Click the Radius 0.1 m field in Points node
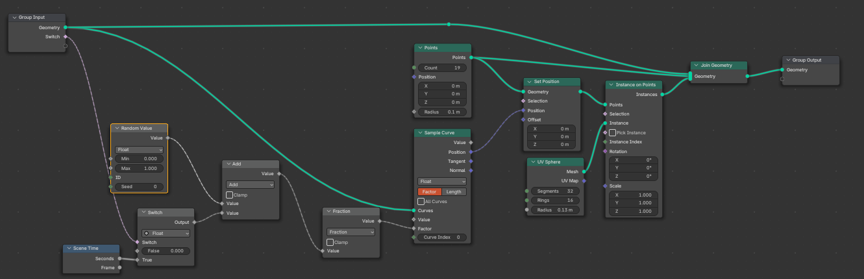The width and height of the screenshot is (864, 279). 442,112
